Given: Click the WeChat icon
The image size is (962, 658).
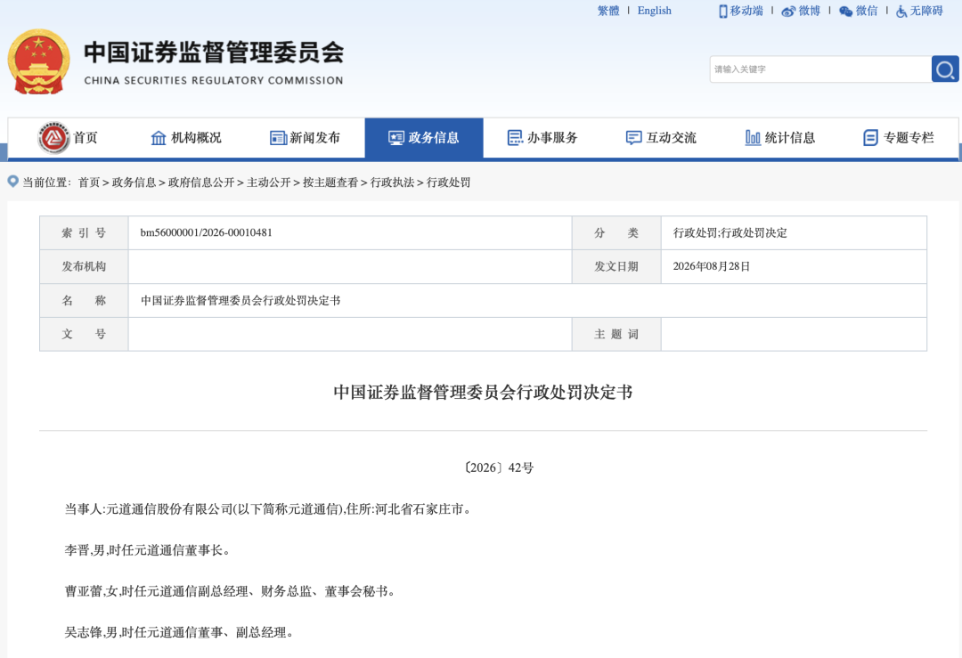Looking at the screenshot, I should coord(845,11).
